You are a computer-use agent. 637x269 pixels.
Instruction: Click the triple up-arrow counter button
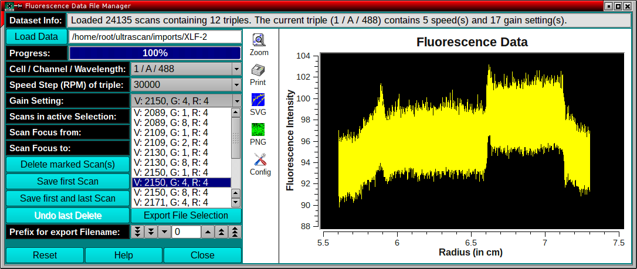pos(234,231)
